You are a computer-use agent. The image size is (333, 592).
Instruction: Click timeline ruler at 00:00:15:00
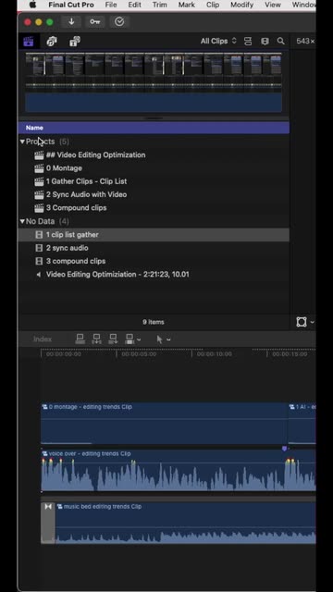290,354
